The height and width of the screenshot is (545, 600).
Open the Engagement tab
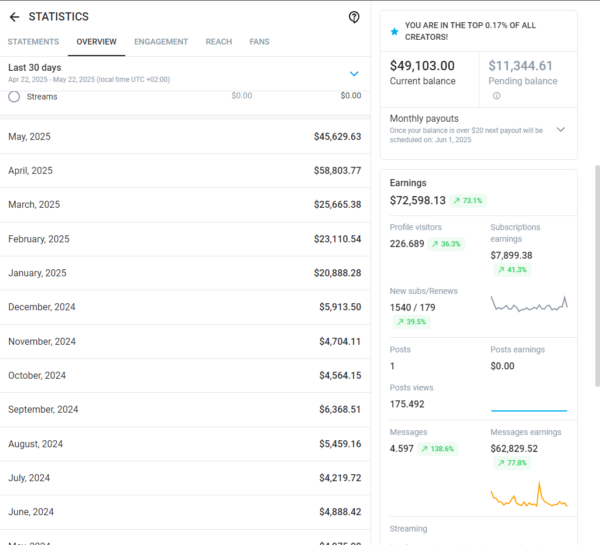pos(161,42)
